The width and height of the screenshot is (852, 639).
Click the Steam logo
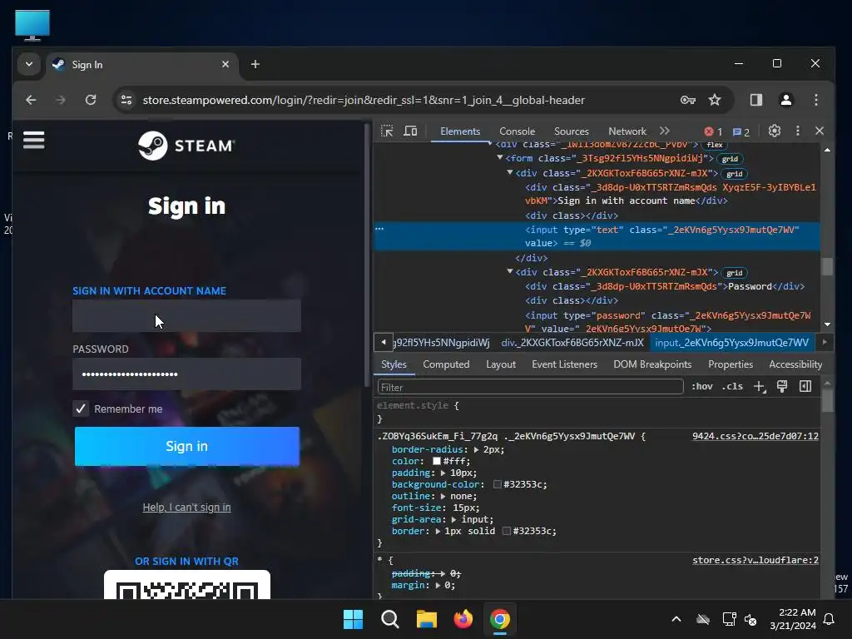pyautogui.click(x=186, y=146)
